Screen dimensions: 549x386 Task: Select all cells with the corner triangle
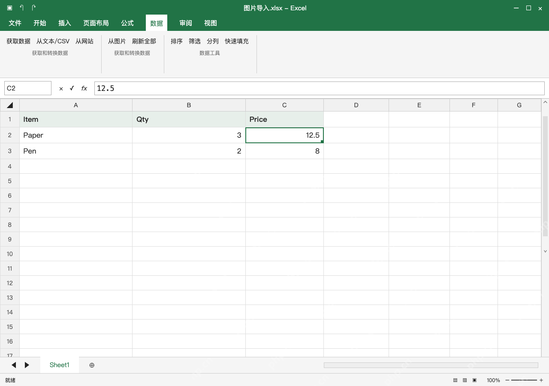click(10, 105)
